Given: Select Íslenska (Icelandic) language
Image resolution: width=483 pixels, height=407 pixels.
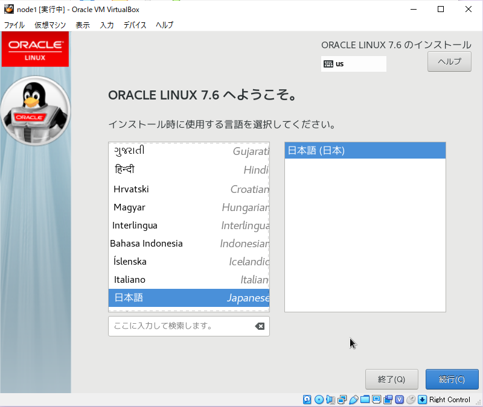Looking at the screenshot, I should tap(189, 262).
